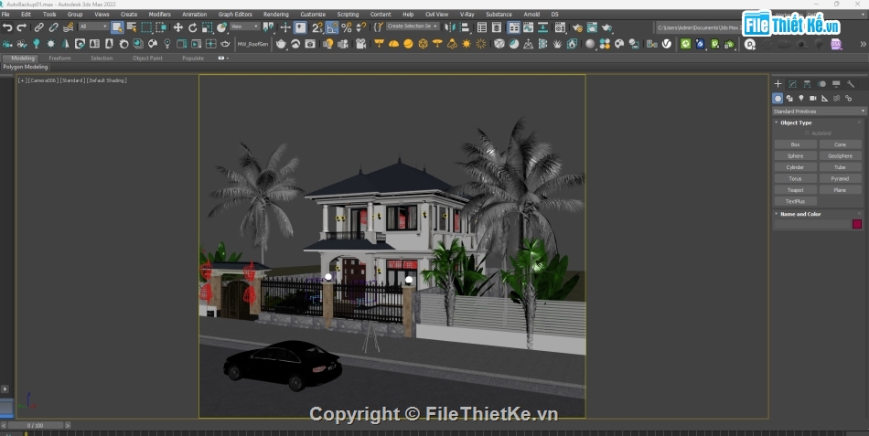Click the Bind to Space Warp icon
The height and width of the screenshot is (436, 869).
point(69,27)
